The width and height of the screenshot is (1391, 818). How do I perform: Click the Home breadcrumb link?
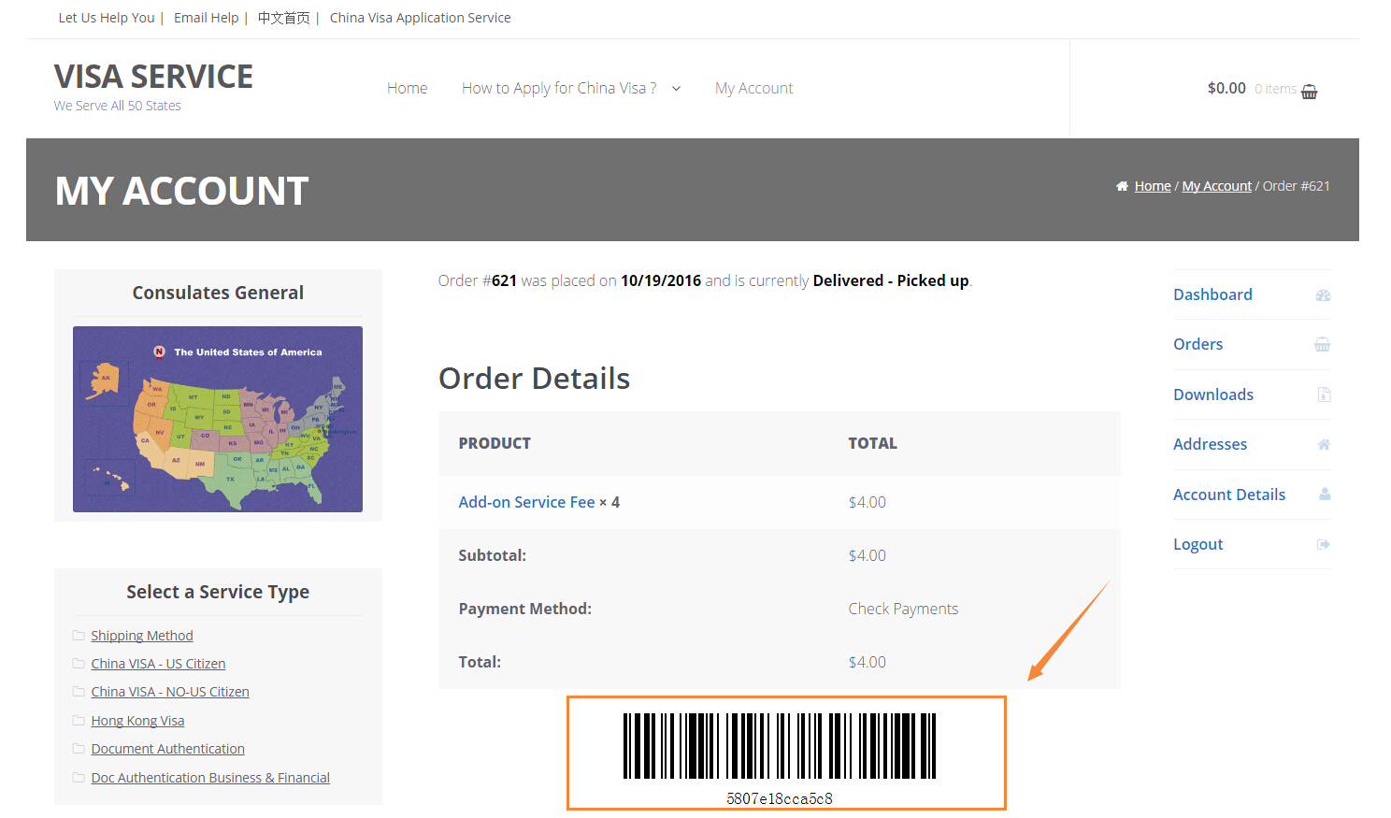[1153, 186]
